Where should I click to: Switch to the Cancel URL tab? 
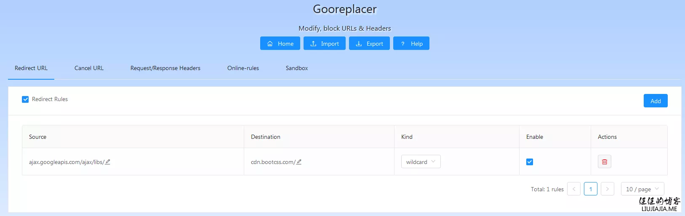coord(89,68)
